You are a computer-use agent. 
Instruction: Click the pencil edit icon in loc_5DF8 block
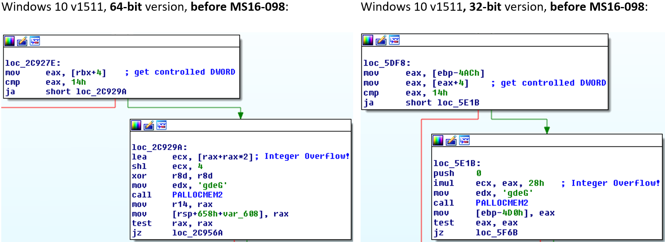[x=381, y=40]
